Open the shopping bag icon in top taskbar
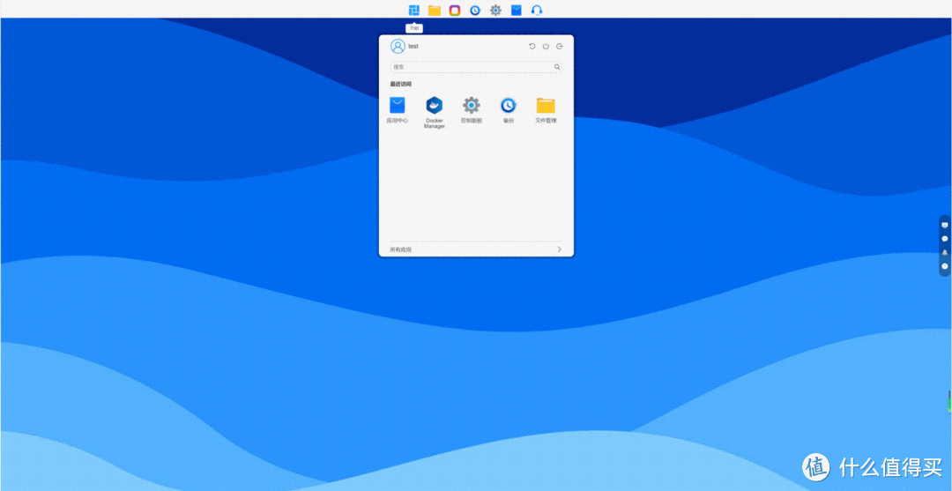952x491 pixels. (x=517, y=11)
